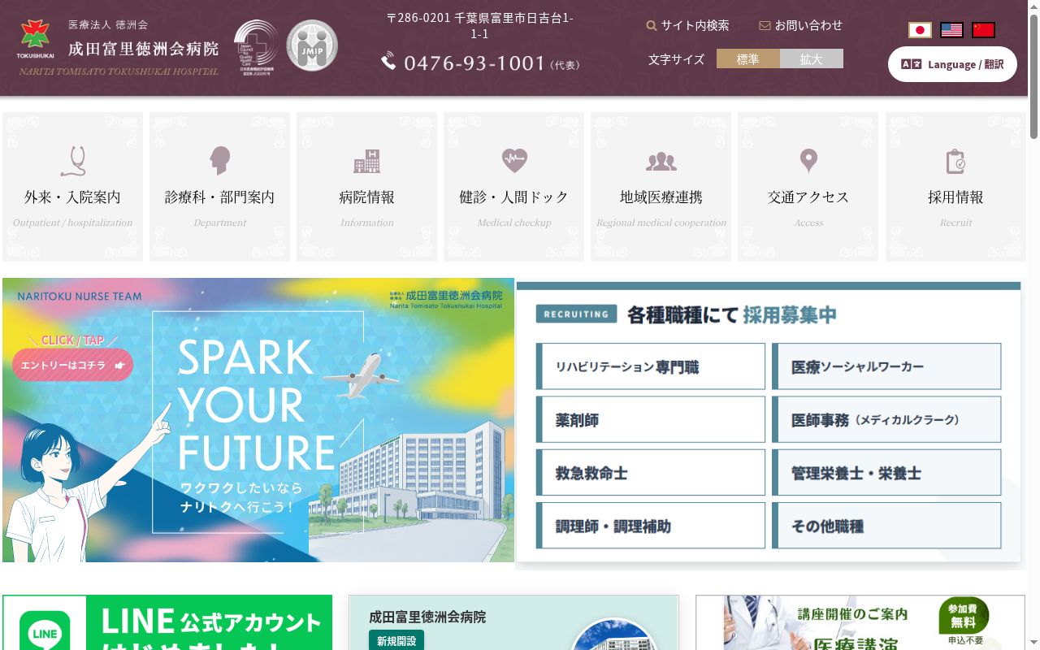
Task: Open リハビリテーション専門職 recruiting link
Action: (x=651, y=366)
